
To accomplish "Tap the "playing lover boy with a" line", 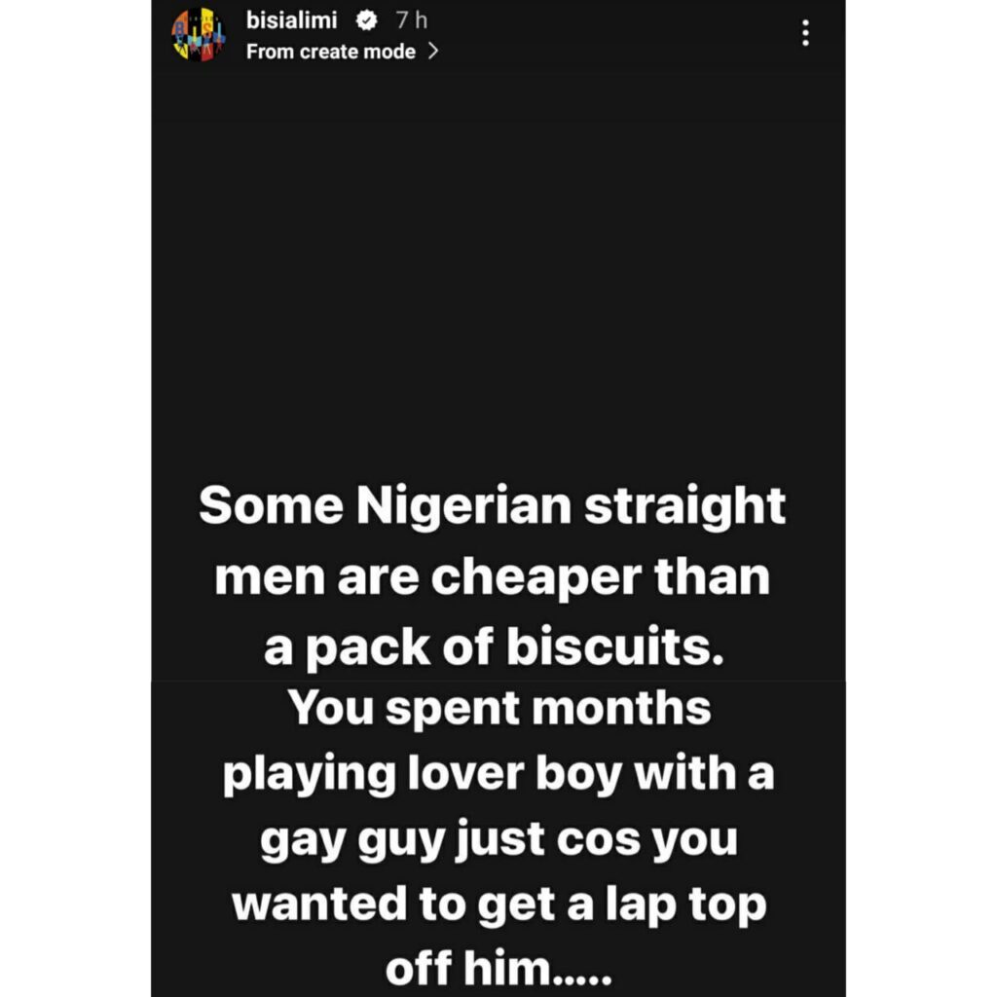I will (x=498, y=775).
